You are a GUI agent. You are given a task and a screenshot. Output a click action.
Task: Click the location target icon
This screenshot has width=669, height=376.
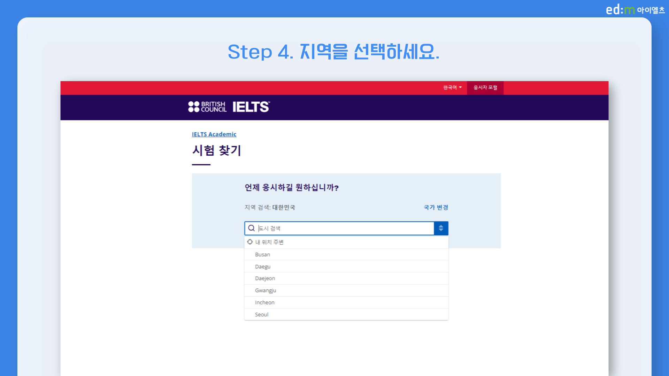click(250, 242)
